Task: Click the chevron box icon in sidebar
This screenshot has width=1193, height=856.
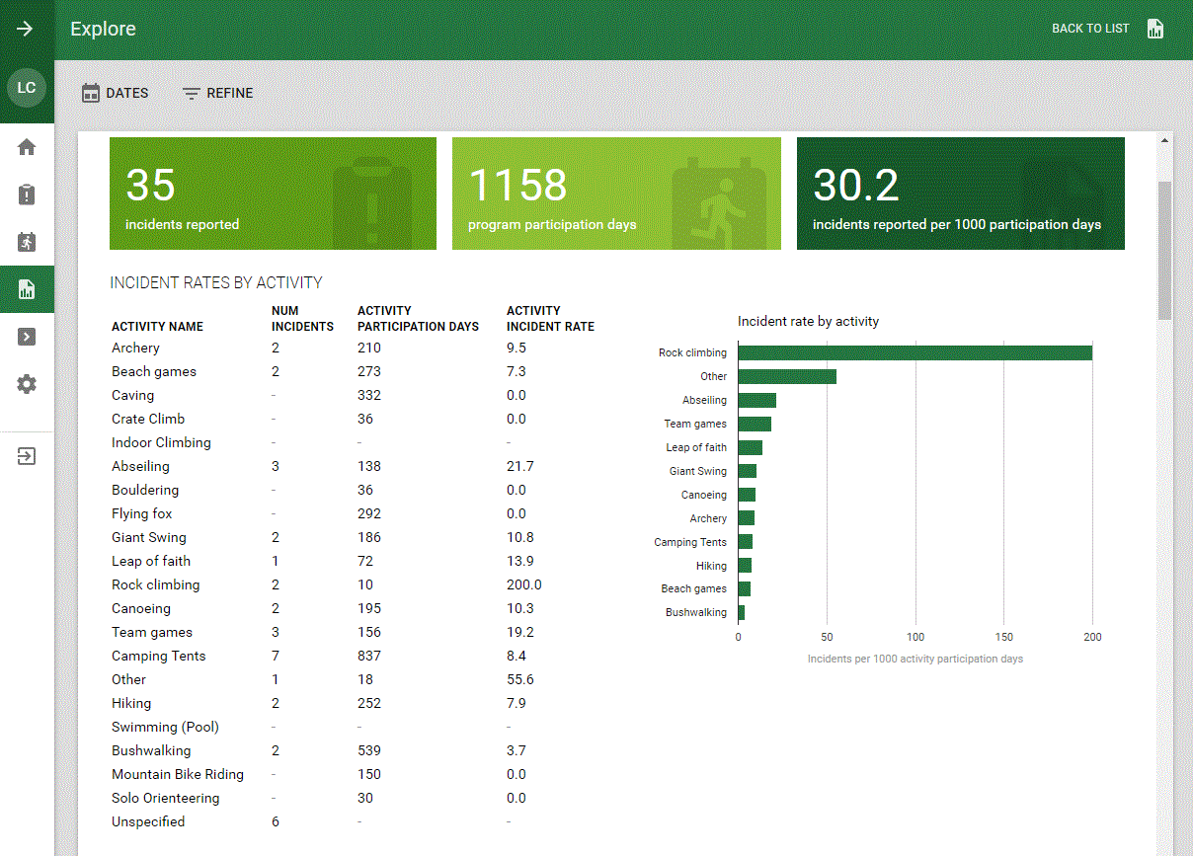Action: [27, 337]
